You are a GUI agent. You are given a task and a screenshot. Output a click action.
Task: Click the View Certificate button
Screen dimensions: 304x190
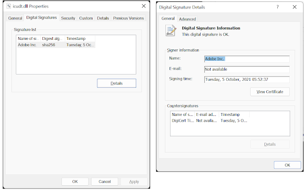click(x=270, y=92)
